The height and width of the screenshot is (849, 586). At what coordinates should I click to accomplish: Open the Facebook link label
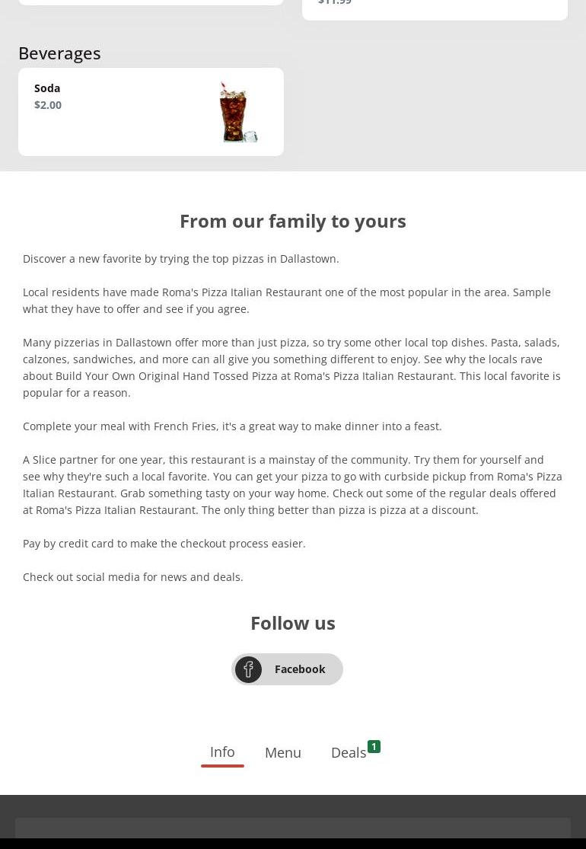coord(300,669)
